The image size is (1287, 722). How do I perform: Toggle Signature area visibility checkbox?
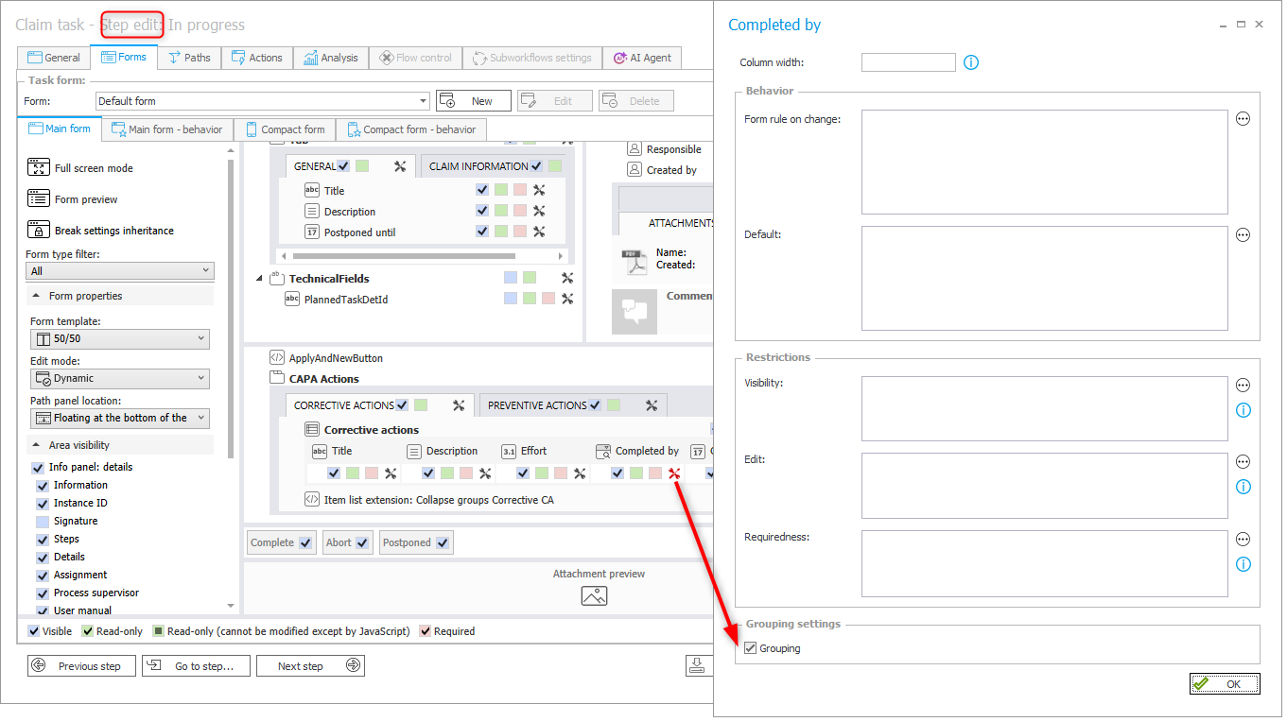pos(42,521)
